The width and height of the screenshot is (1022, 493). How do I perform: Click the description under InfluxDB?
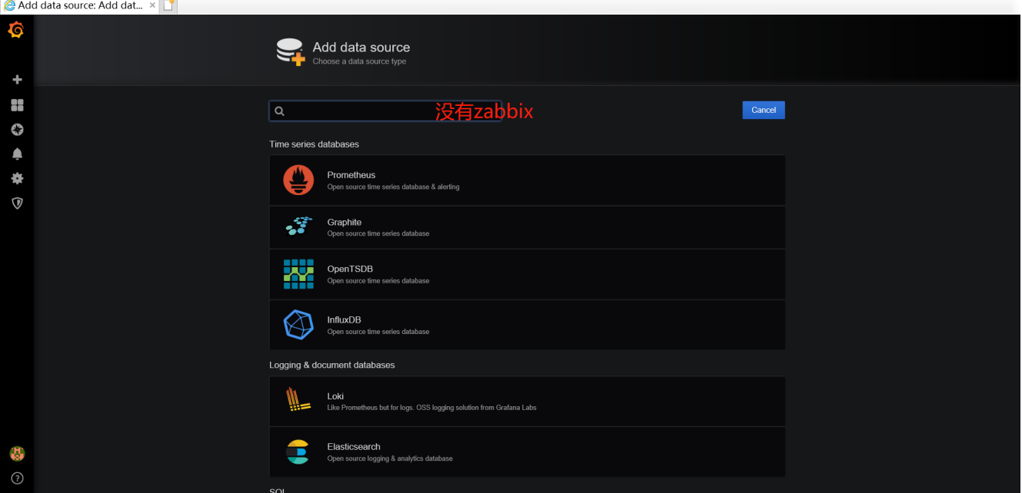378,332
